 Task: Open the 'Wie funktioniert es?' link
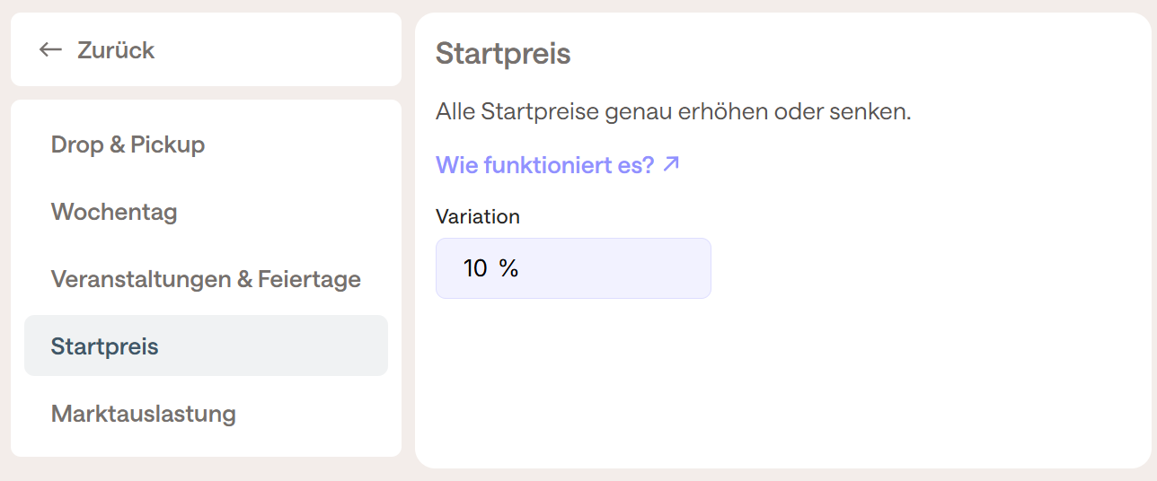pyautogui.click(x=544, y=165)
